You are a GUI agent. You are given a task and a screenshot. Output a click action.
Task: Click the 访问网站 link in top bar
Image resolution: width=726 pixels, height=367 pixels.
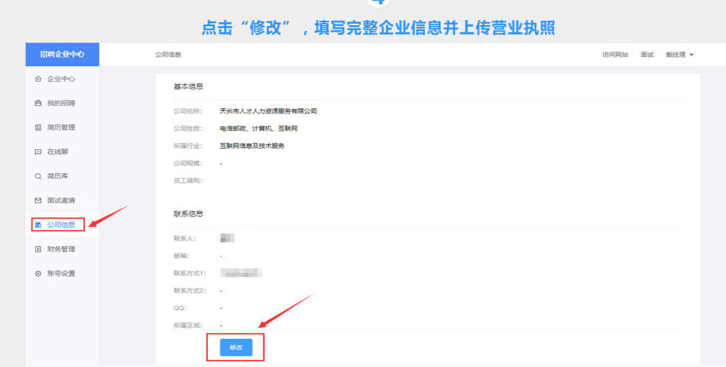point(615,55)
